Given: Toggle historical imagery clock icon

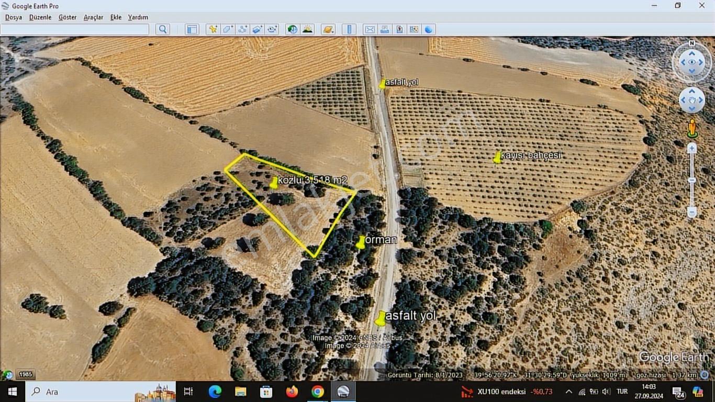Looking at the screenshot, I should point(293,29).
